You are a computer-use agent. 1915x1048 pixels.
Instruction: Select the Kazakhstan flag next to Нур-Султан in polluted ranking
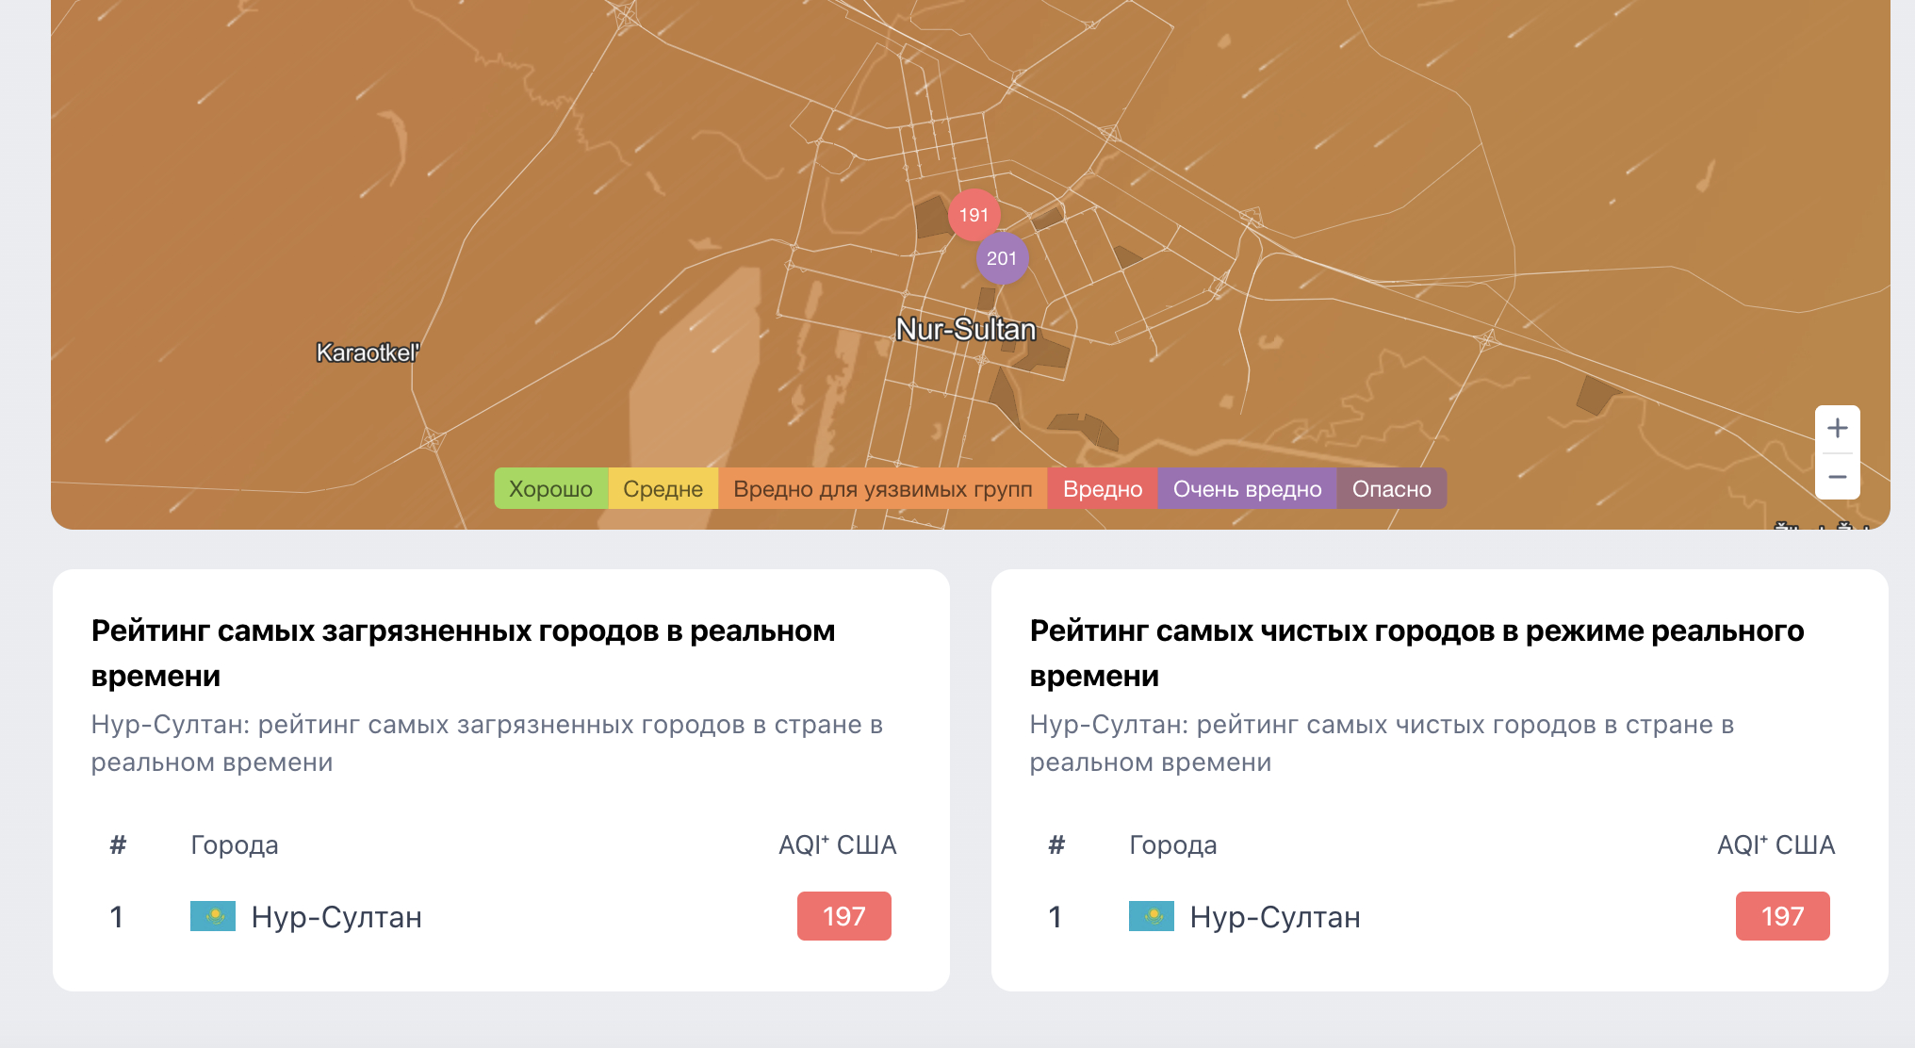[214, 916]
